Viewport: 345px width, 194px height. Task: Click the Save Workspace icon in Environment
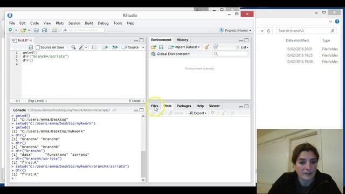(161, 47)
